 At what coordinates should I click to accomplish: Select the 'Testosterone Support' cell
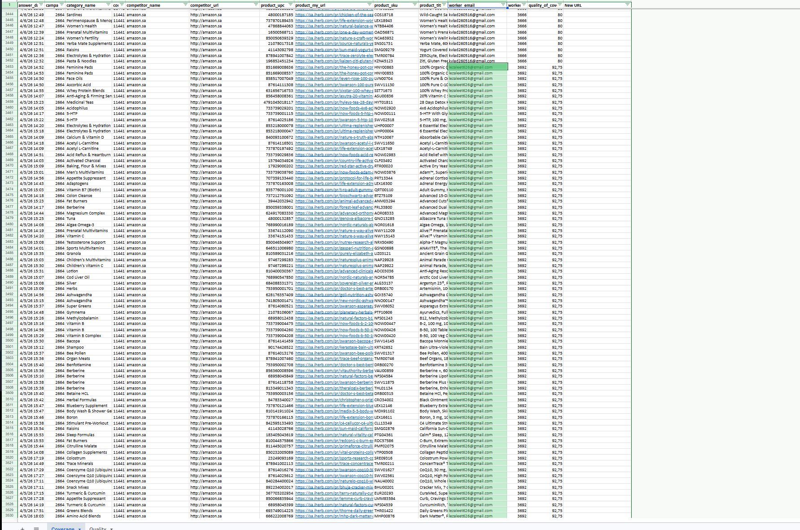point(89,242)
